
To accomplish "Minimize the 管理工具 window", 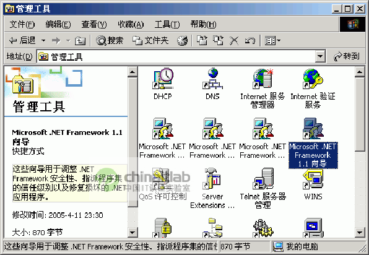I will coord(337,9).
